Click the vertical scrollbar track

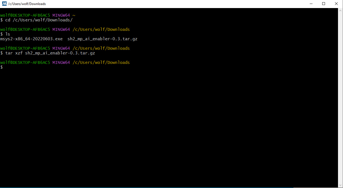pos(341,97)
